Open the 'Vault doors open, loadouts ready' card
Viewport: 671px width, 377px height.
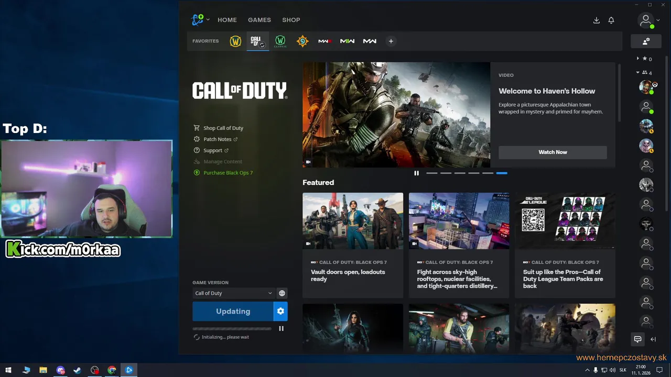pyautogui.click(x=353, y=245)
